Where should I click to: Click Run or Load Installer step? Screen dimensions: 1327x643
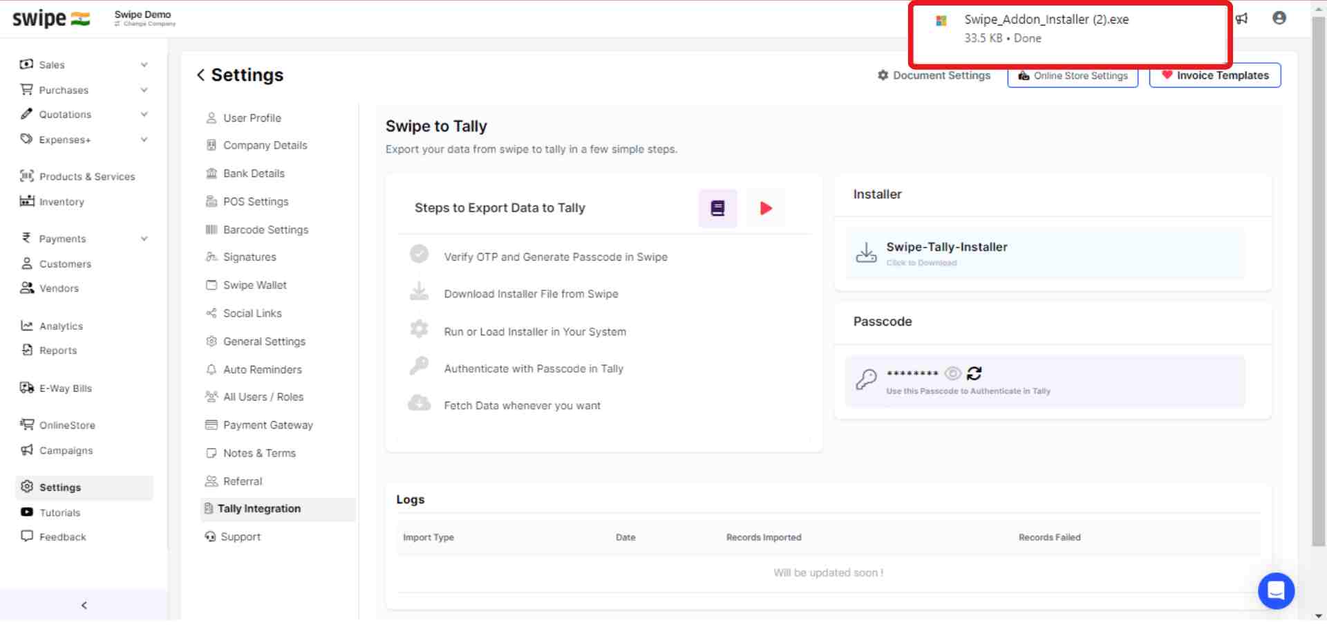[535, 332]
